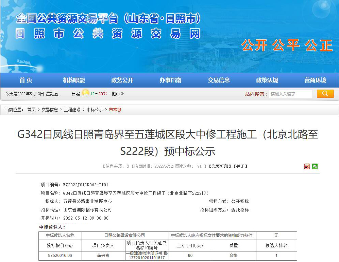This screenshot has width=339, height=262.
Task: Share page via WeChat icon
Action: 315,166
